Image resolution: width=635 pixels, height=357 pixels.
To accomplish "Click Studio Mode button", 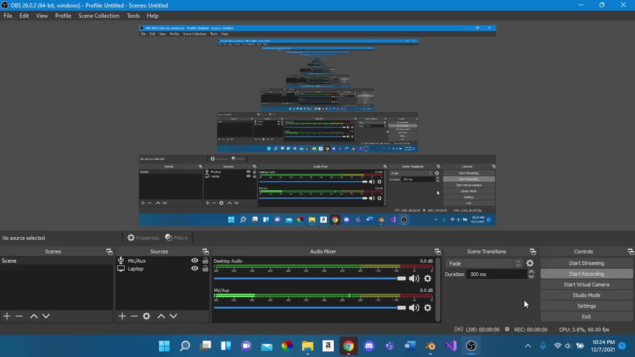I will click(586, 295).
